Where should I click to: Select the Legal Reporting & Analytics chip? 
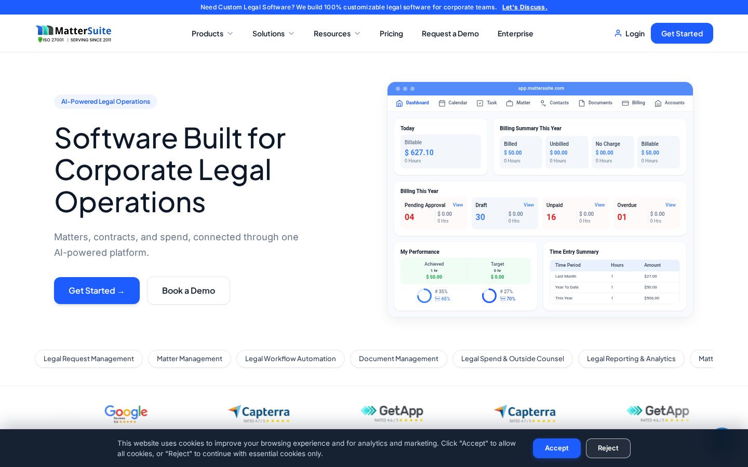click(x=631, y=359)
